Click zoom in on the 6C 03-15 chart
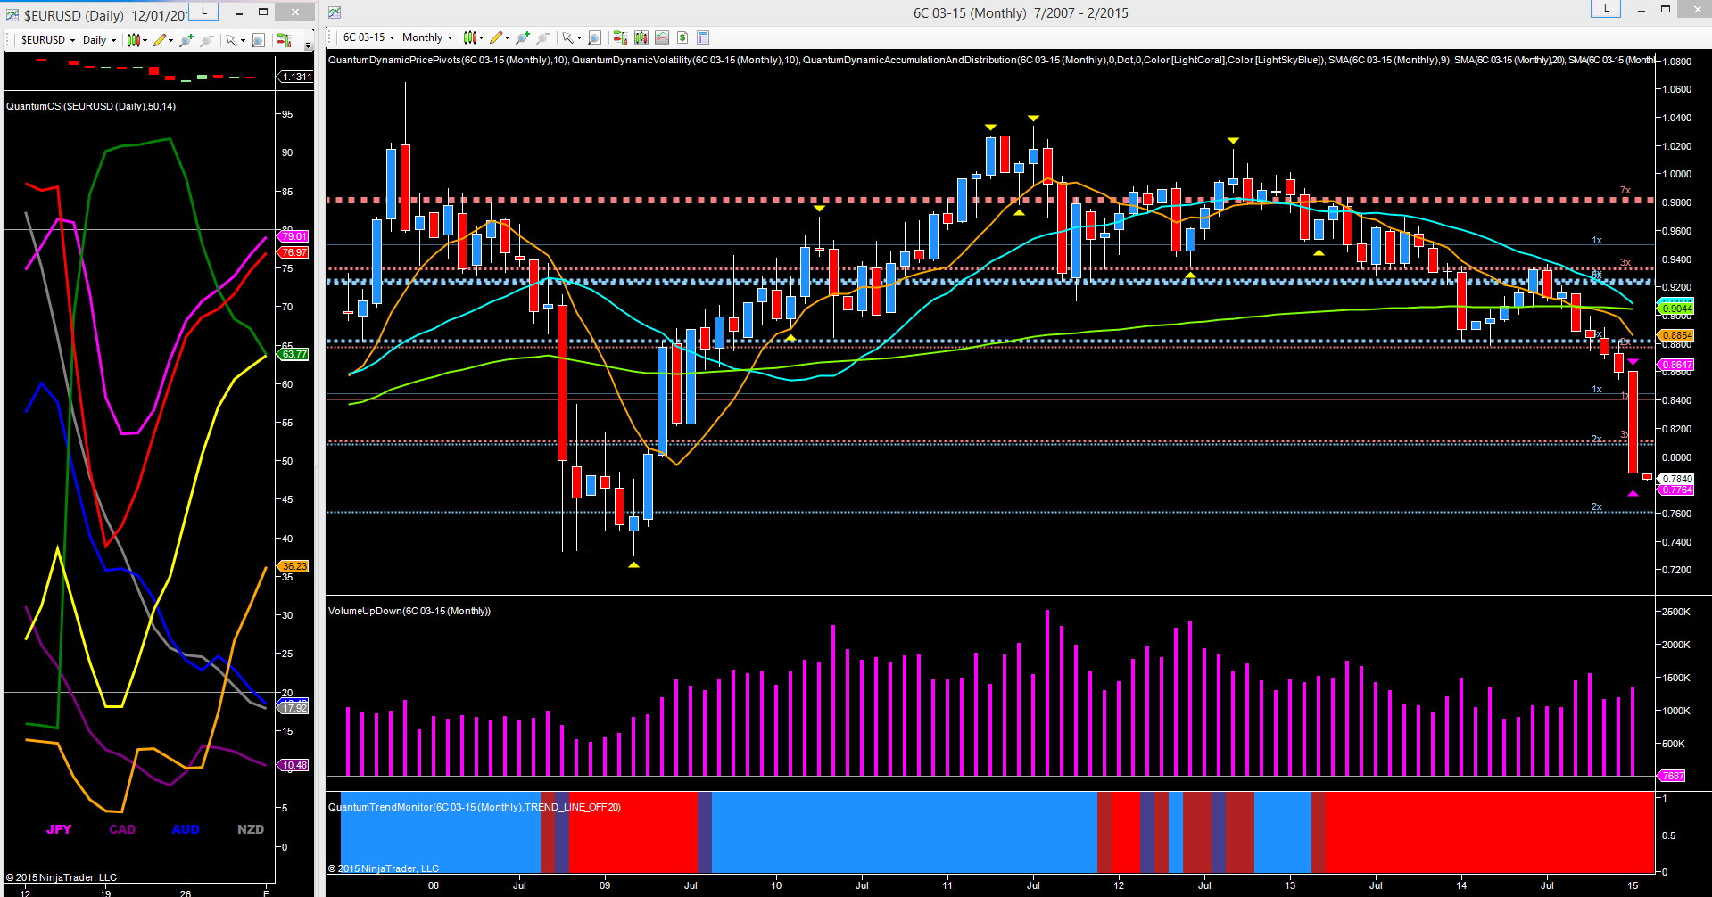This screenshot has width=1712, height=897. click(523, 37)
